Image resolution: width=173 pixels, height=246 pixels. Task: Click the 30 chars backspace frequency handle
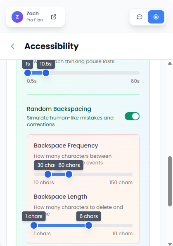pos(48,174)
